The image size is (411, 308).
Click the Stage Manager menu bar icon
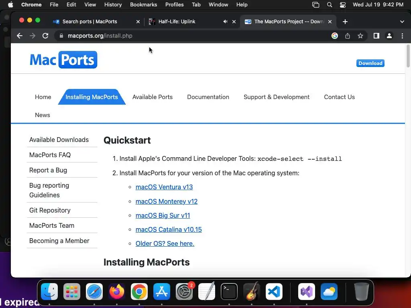[x=315, y=5]
